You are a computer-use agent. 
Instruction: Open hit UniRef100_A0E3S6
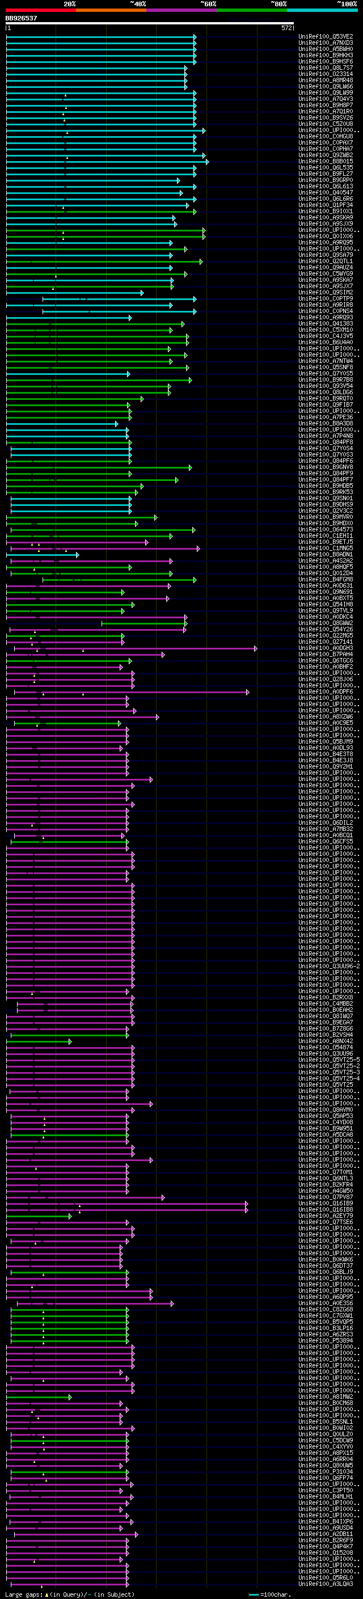click(326, 1303)
